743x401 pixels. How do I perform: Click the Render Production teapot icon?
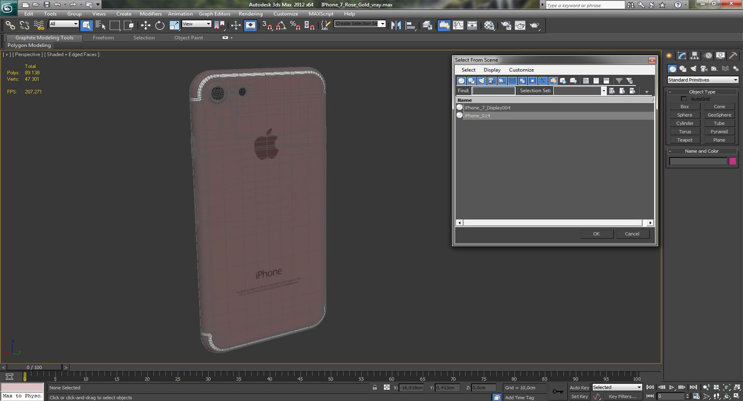[x=534, y=25]
